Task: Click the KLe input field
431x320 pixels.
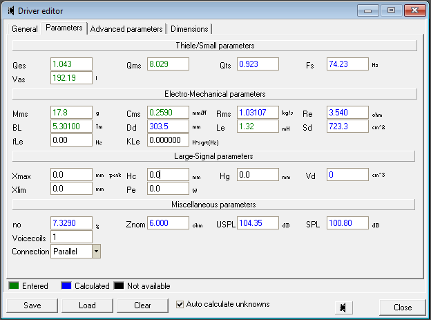Action: coord(169,140)
